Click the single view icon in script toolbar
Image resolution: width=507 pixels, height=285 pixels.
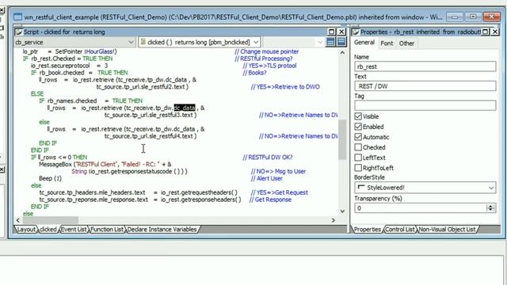point(341,42)
